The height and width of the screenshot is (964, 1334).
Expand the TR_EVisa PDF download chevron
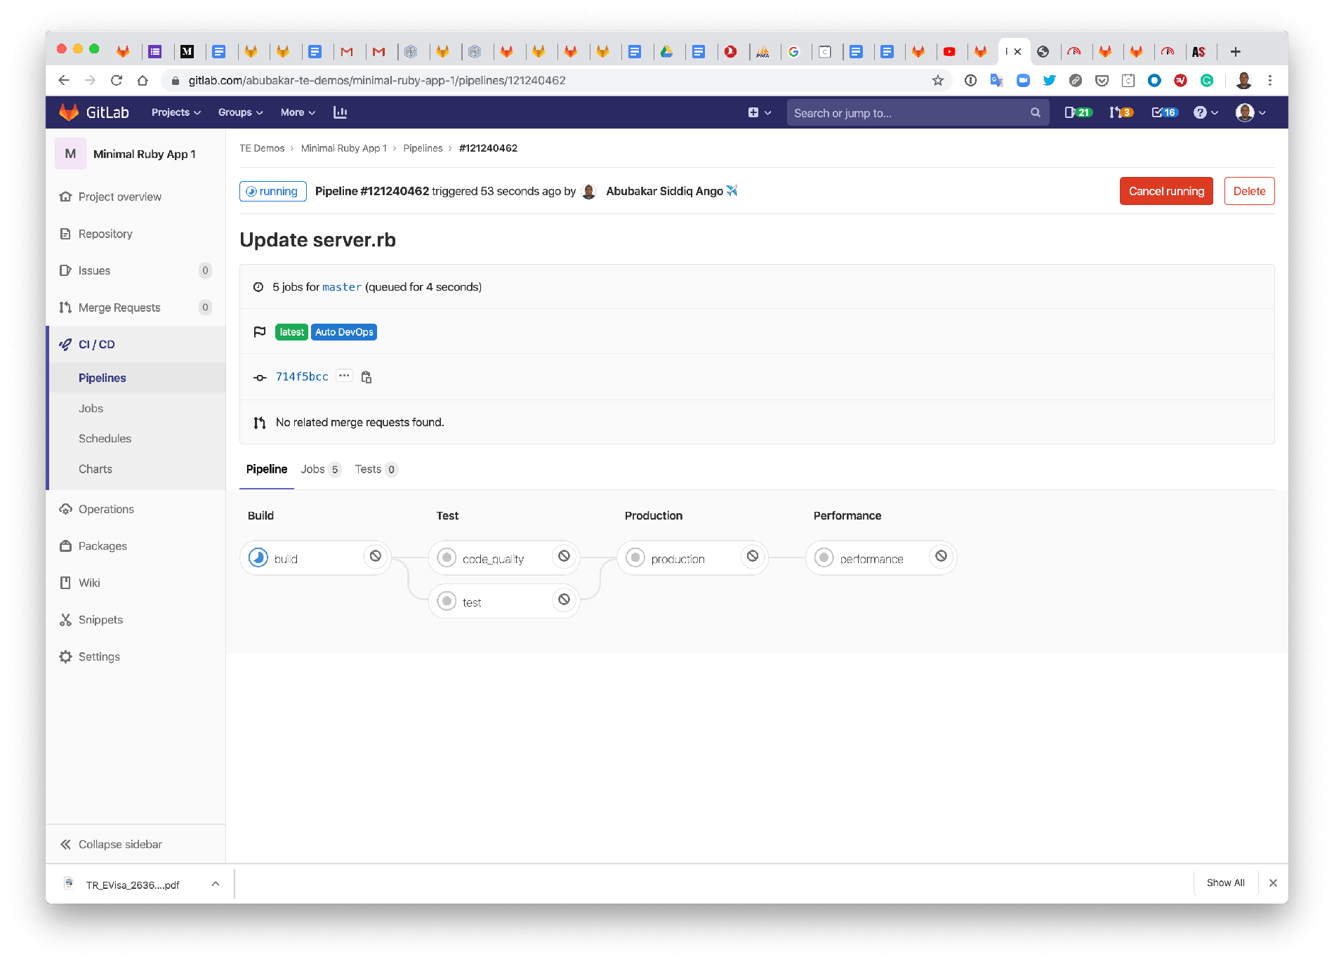(x=216, y=883)
